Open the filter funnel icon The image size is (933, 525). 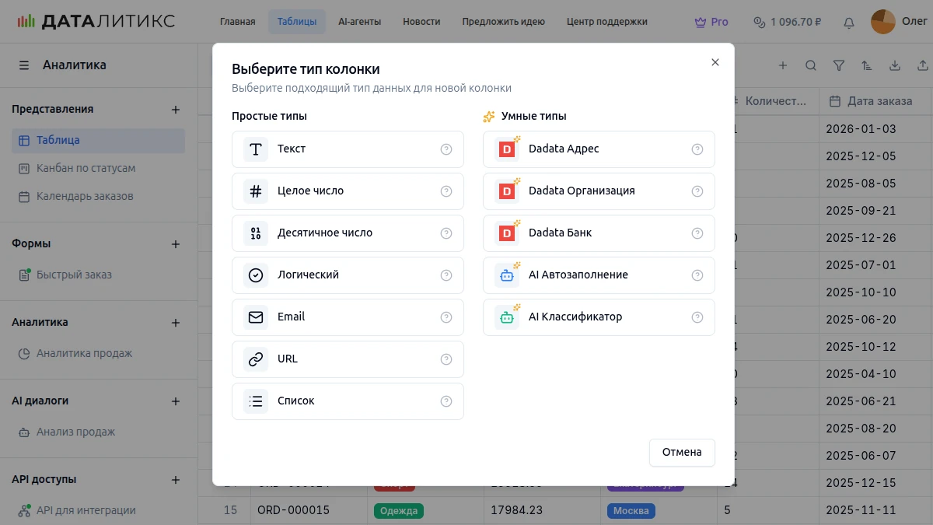coord(839,66)
